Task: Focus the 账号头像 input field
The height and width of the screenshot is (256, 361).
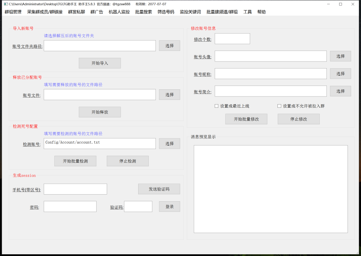Action: click(x=270, y=56)
